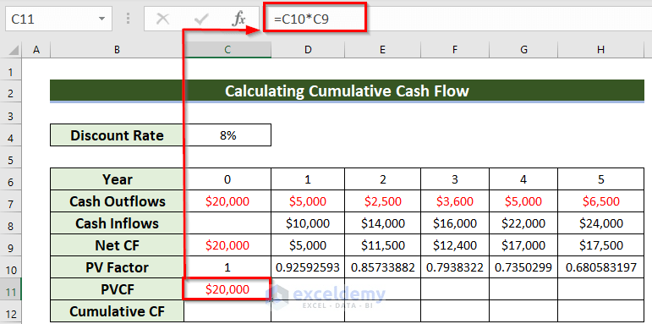Click the $10,000 cash inflow cell
652x324 pixels.
point(308,223)
